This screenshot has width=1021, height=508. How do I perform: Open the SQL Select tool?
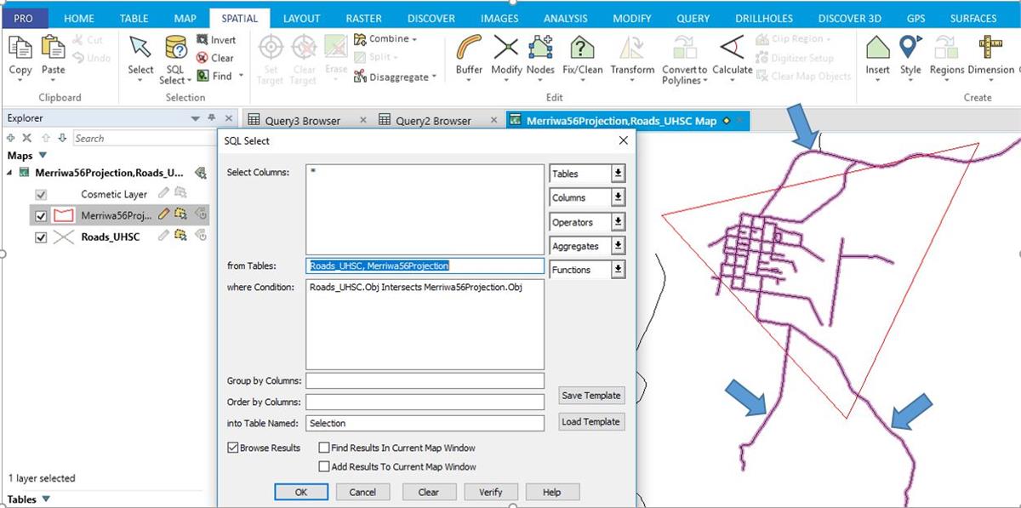click(175, 60)
